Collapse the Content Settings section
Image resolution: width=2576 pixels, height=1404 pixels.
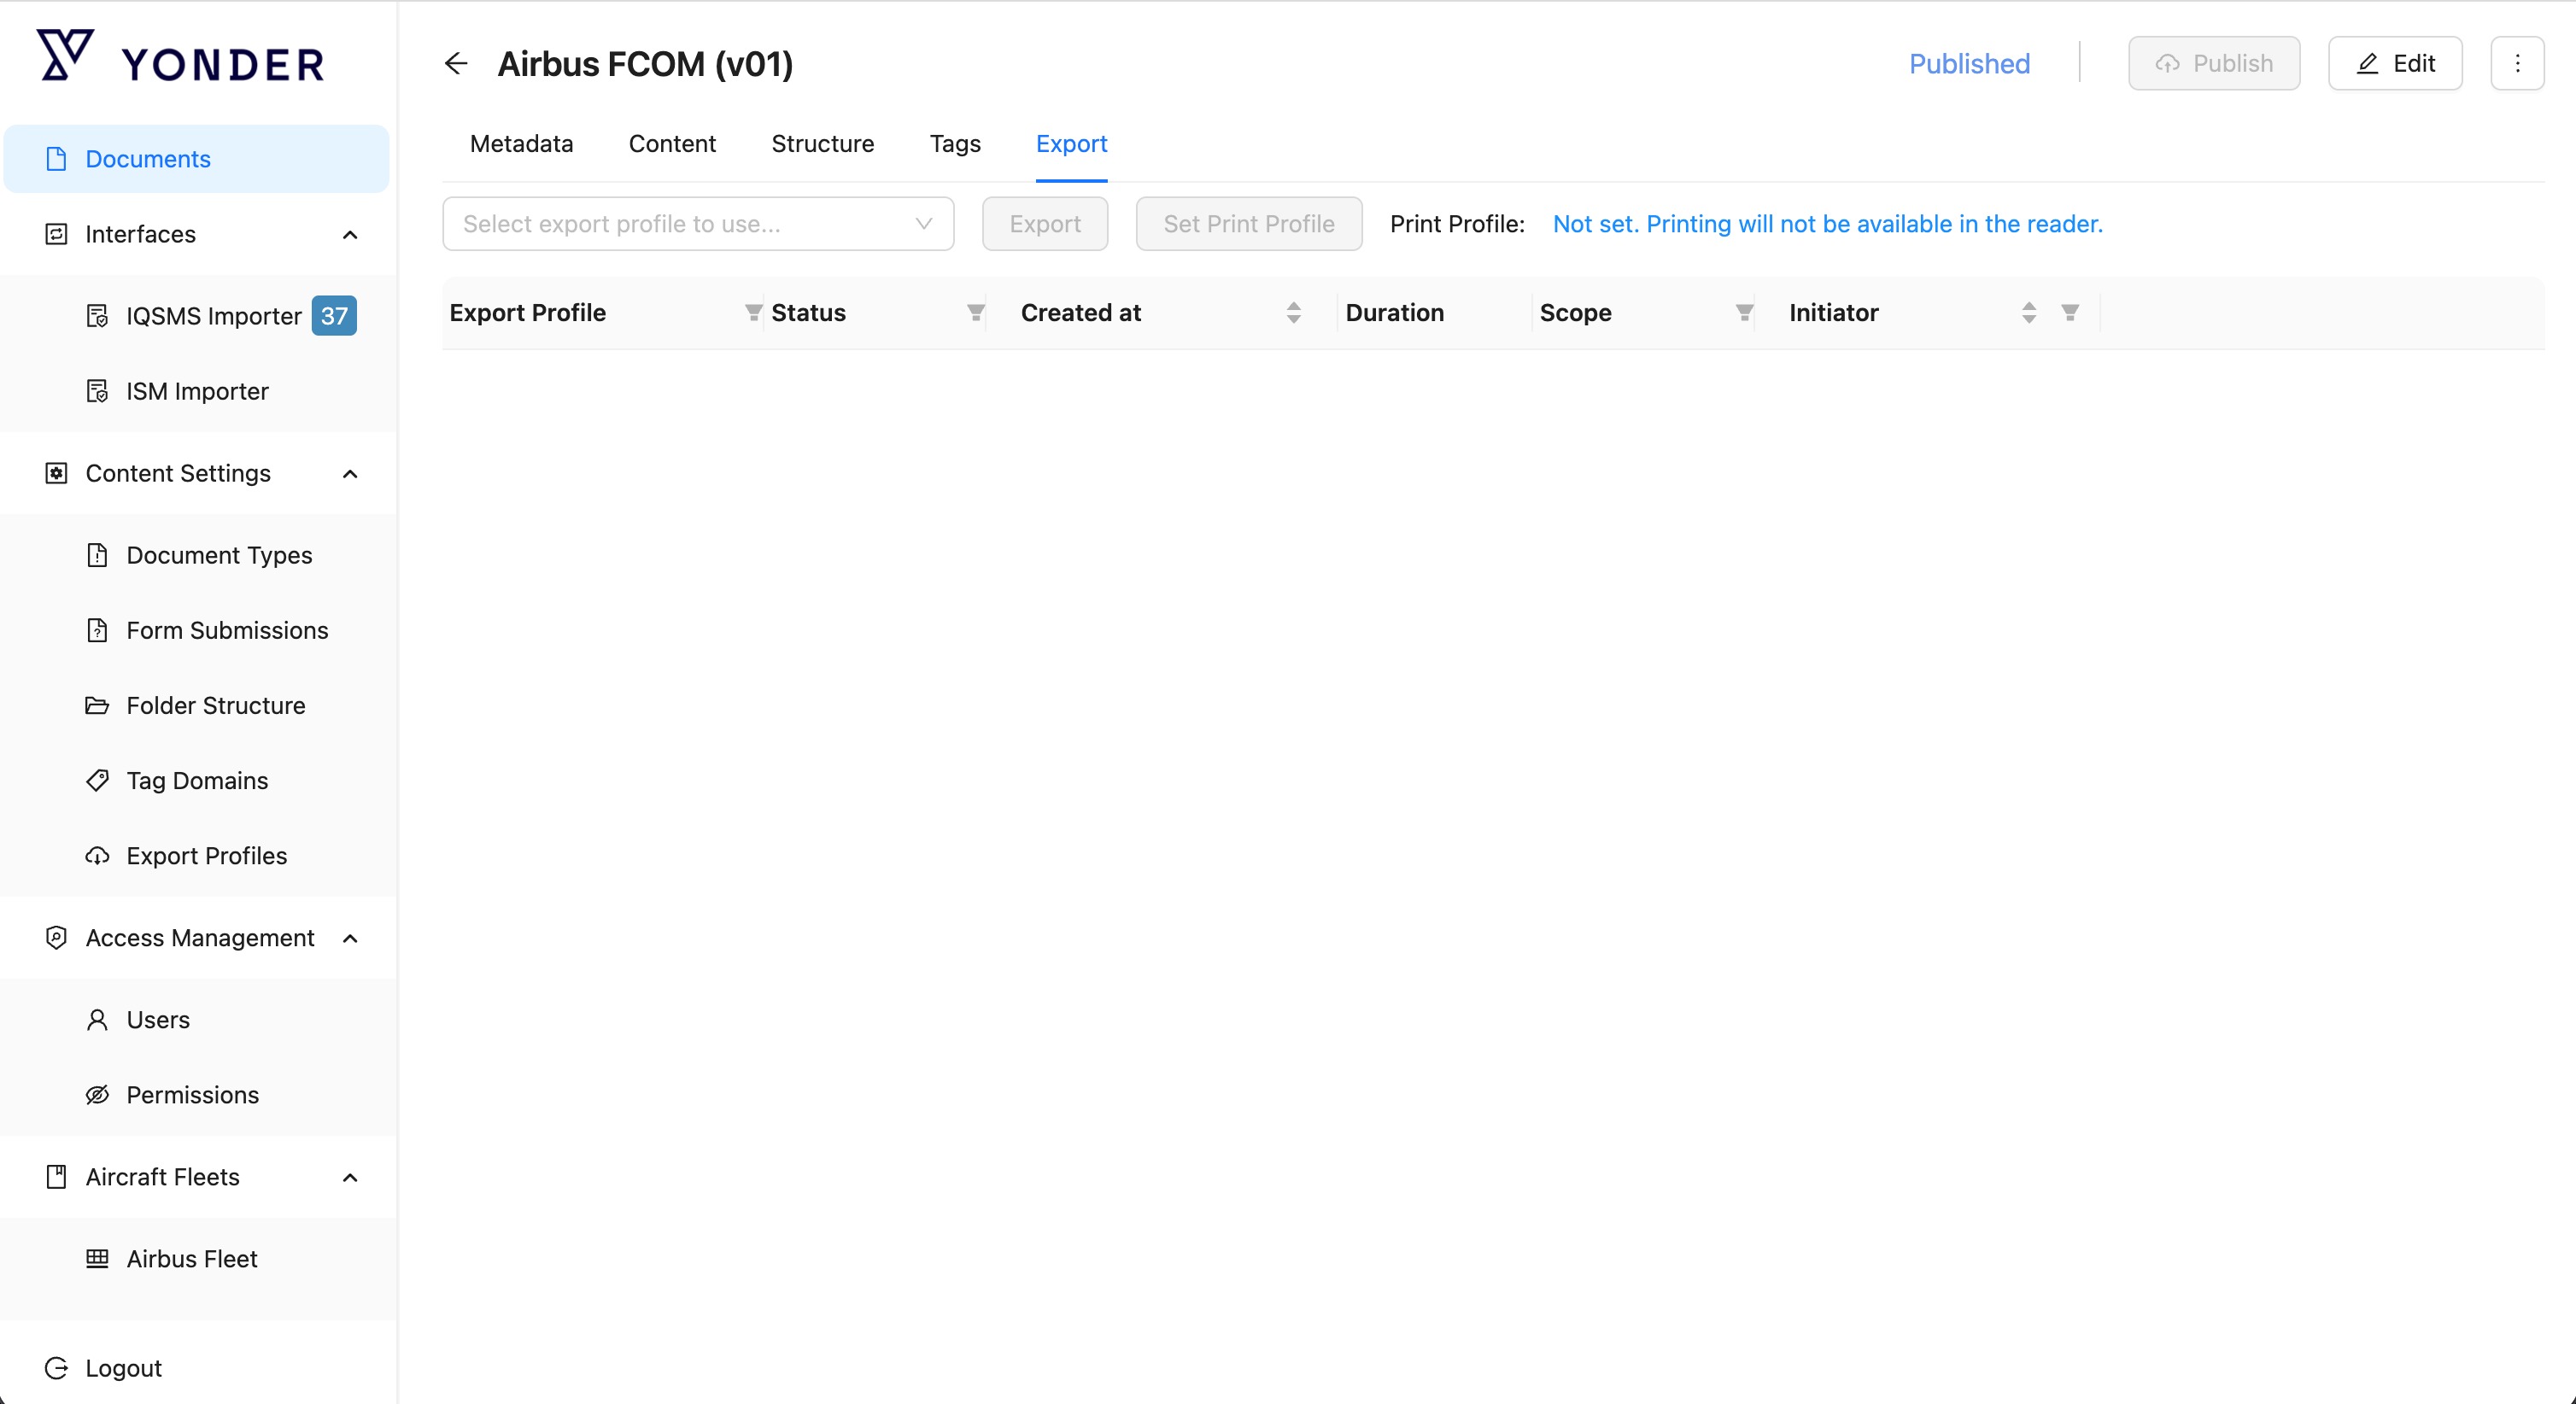coord(350,474)
